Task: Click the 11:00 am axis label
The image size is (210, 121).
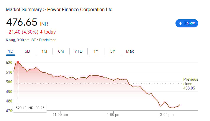Action: (x=60, y=114)
